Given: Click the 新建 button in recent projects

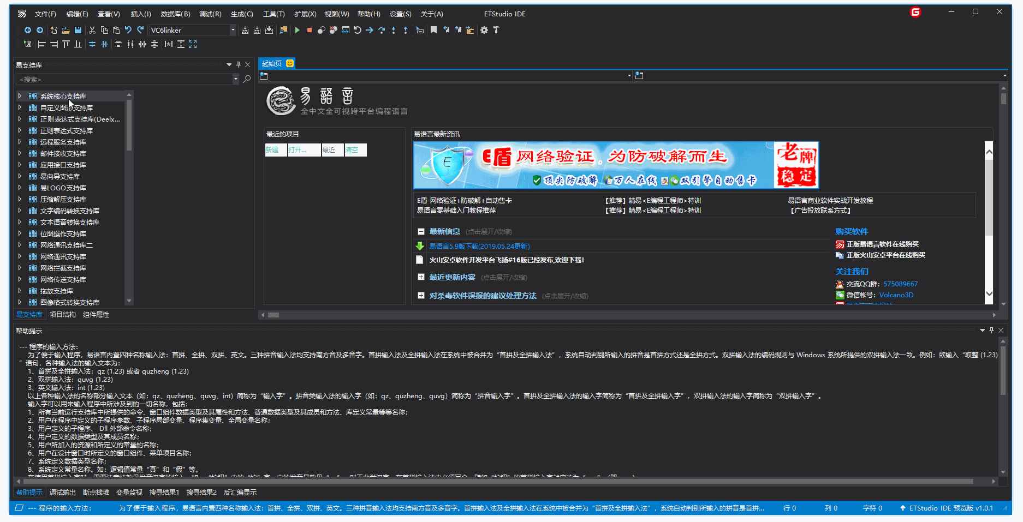Looking at the screenshot, I should click(276, 150).
